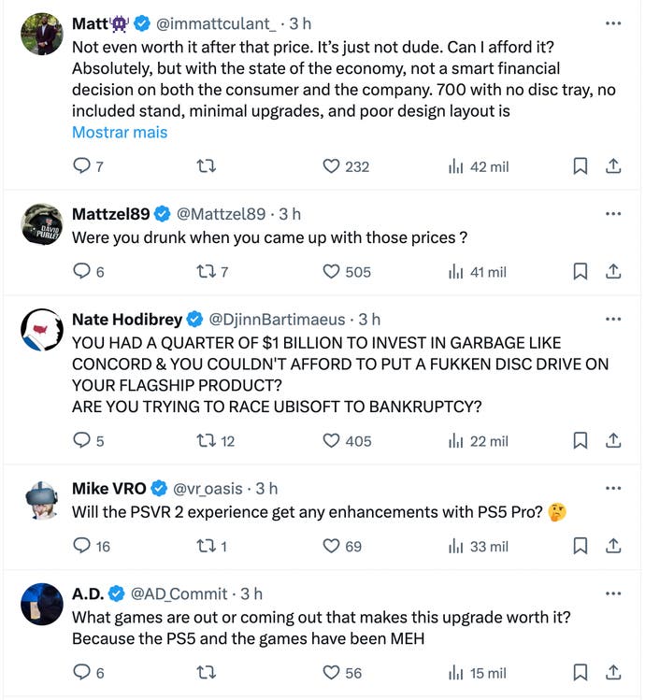Open Mattzel89's profile picture

pyautogui.click(x=42, y=224)
